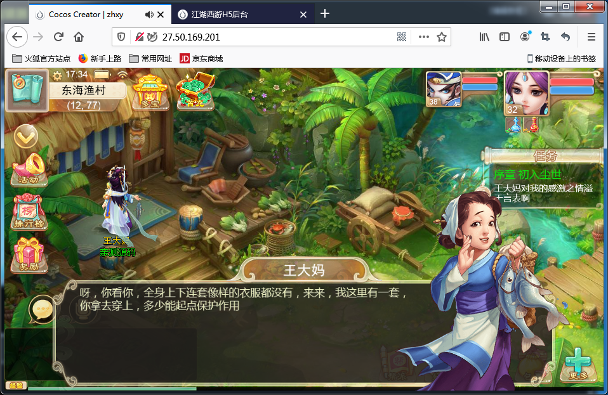The image size is (608, 395).
Task: Open the QR code icon in address bar
Action: tap(402, 37)
